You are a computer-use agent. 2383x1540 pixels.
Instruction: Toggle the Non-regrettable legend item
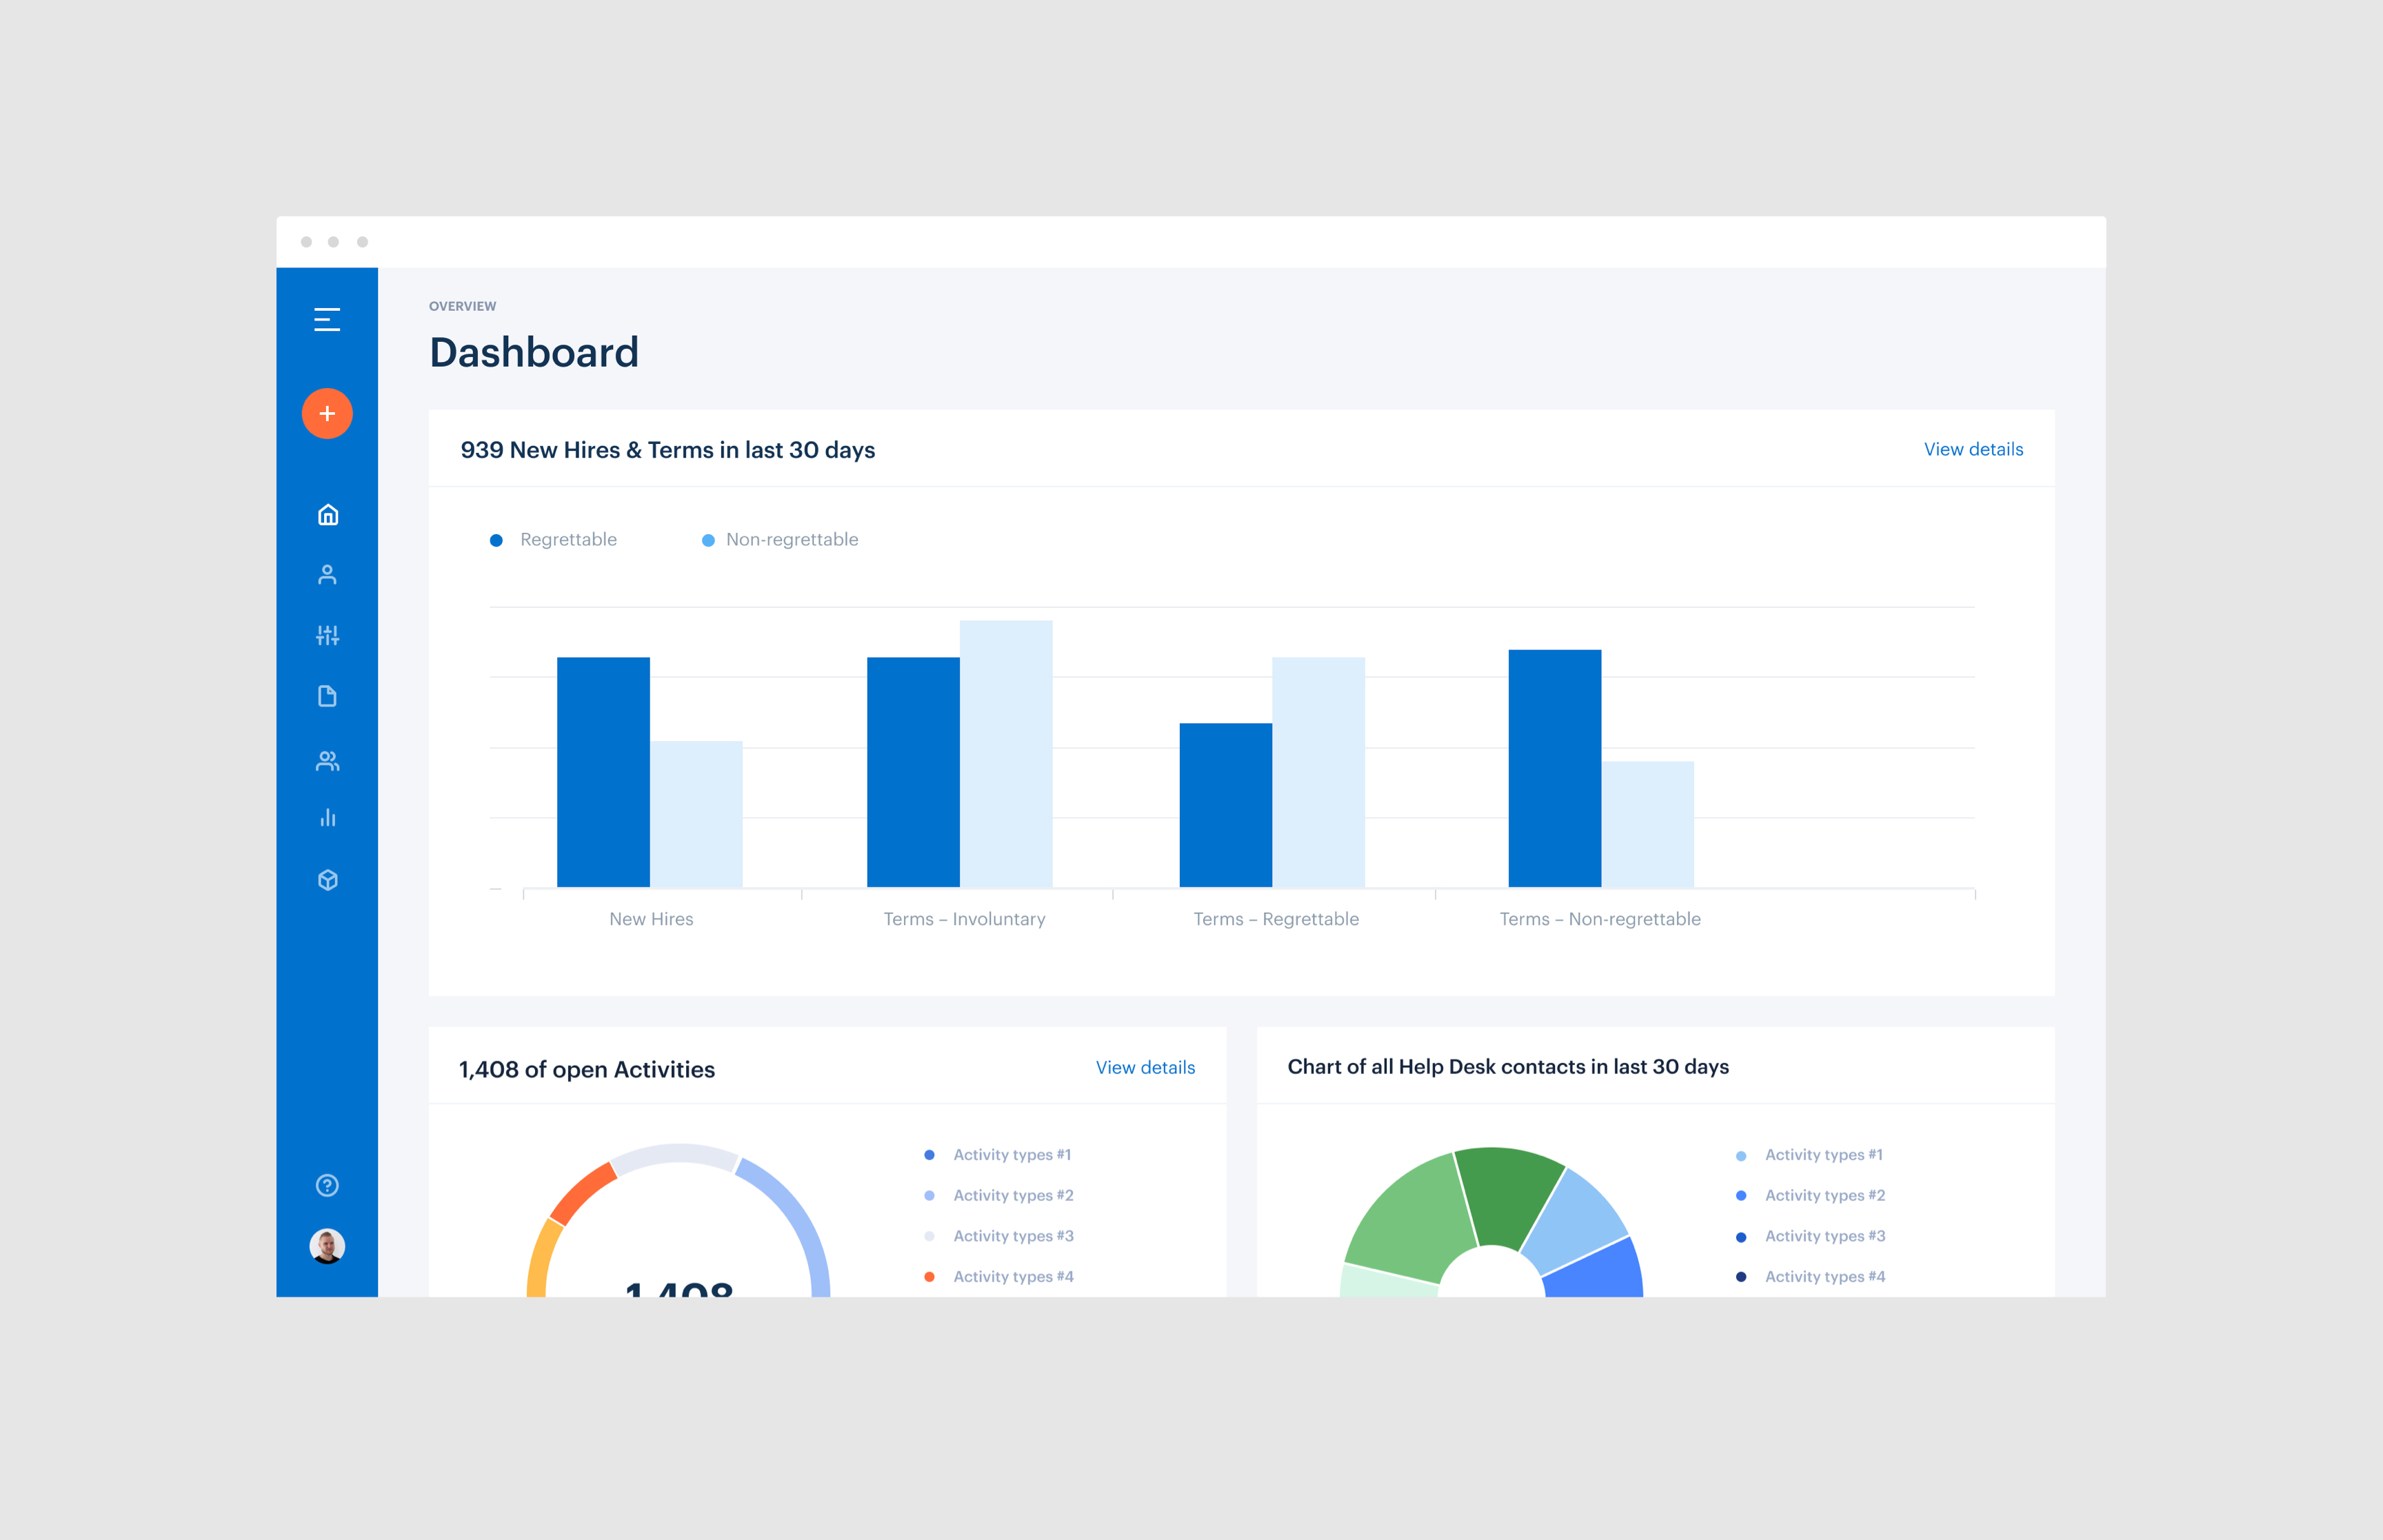780,540
